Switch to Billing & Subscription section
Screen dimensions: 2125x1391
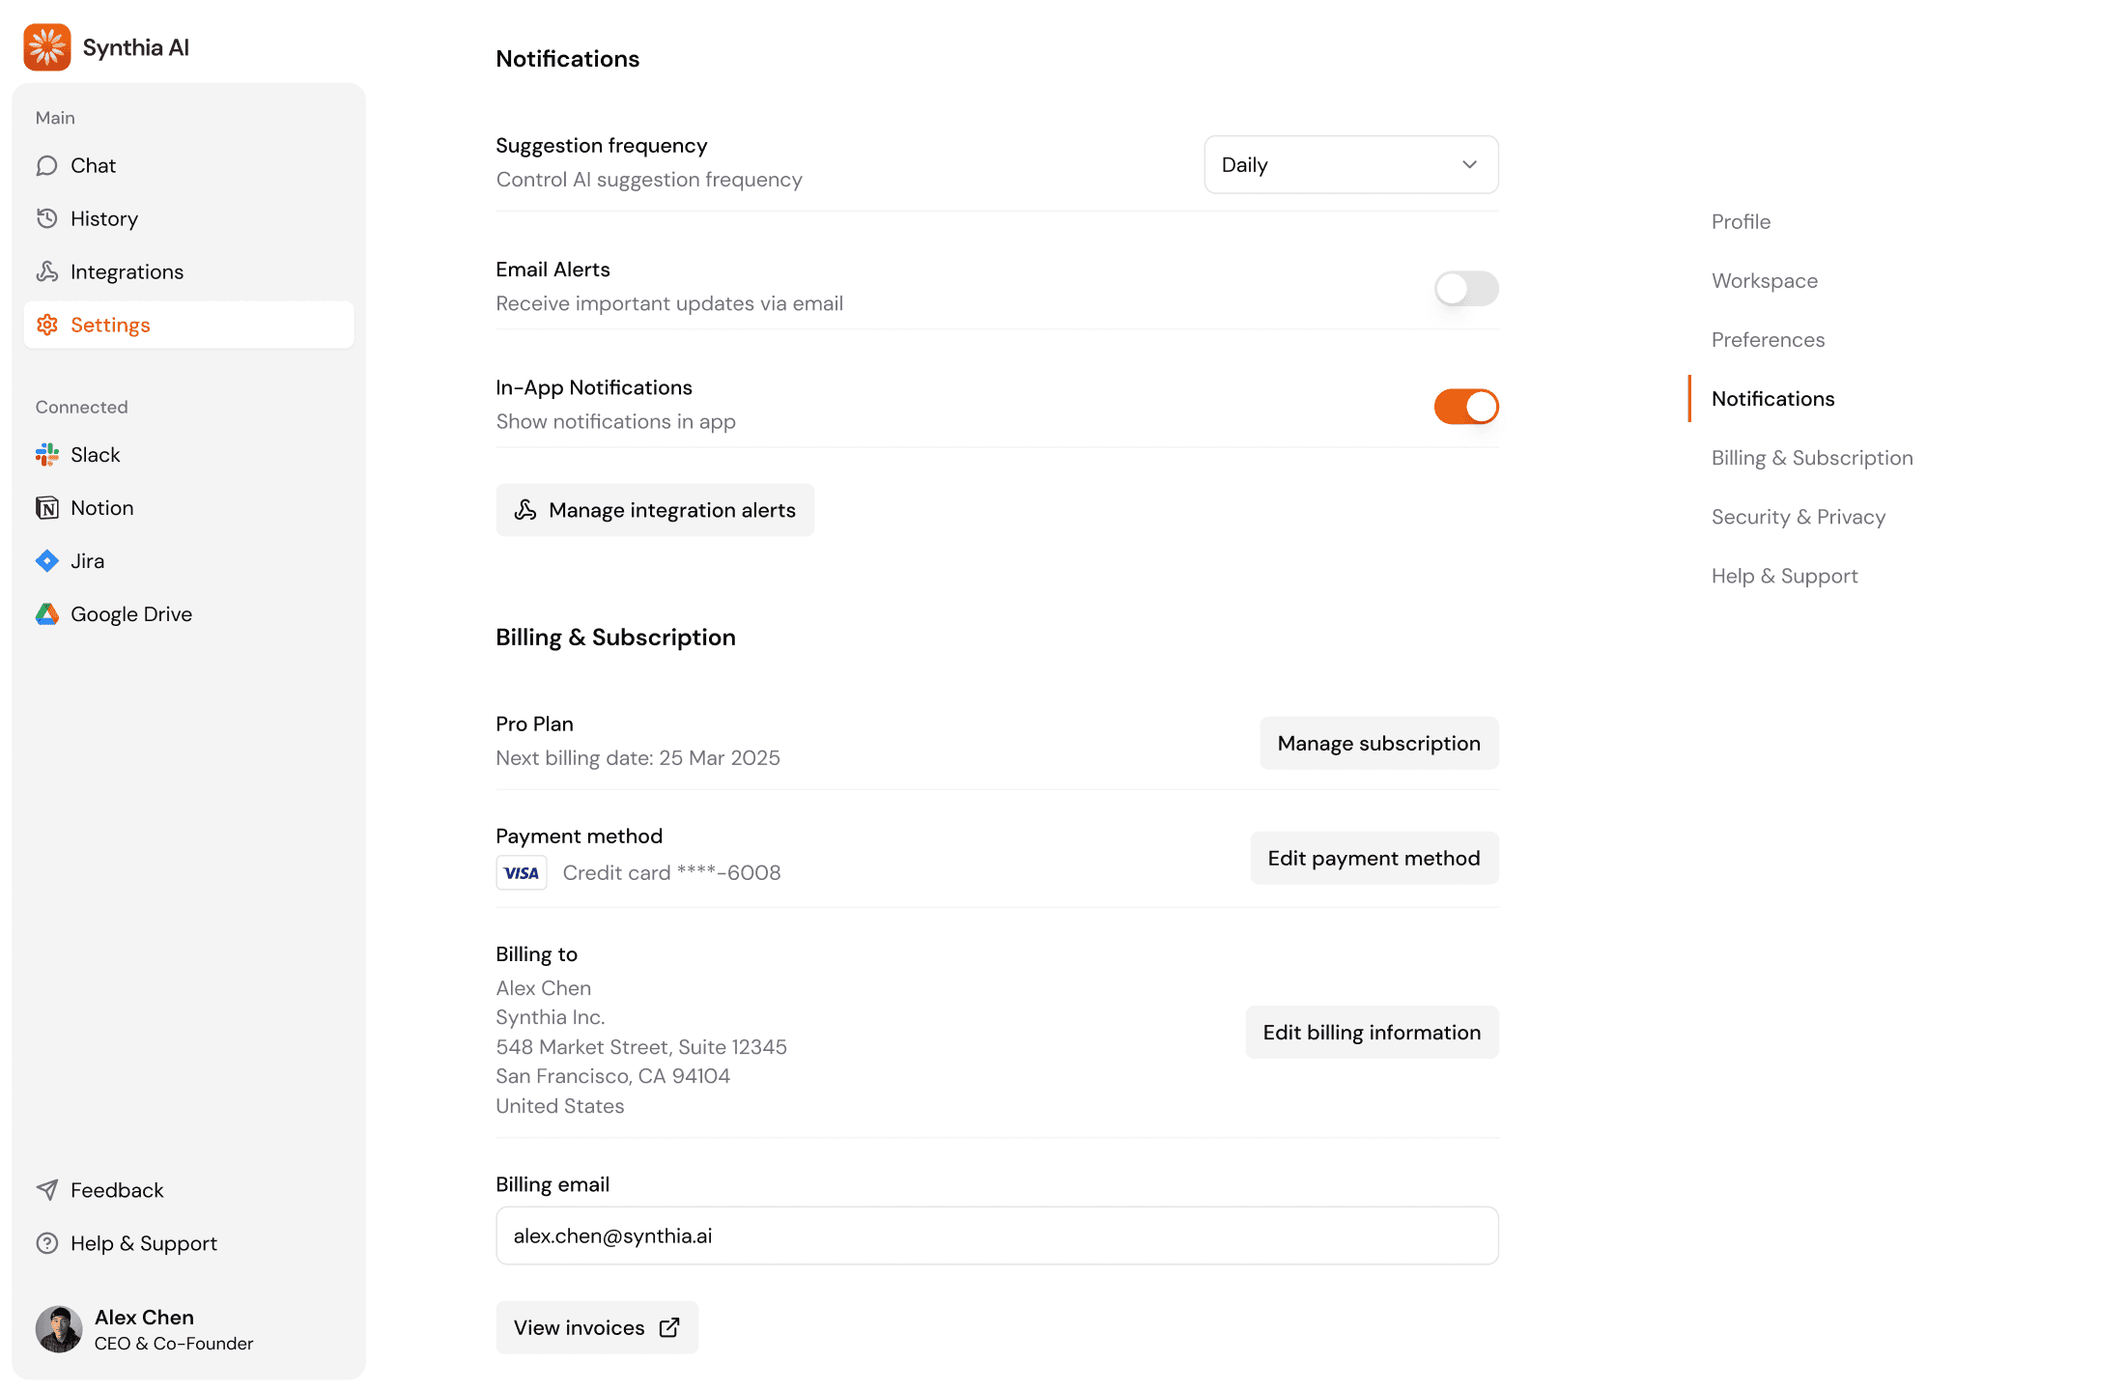pos(1811,457)
